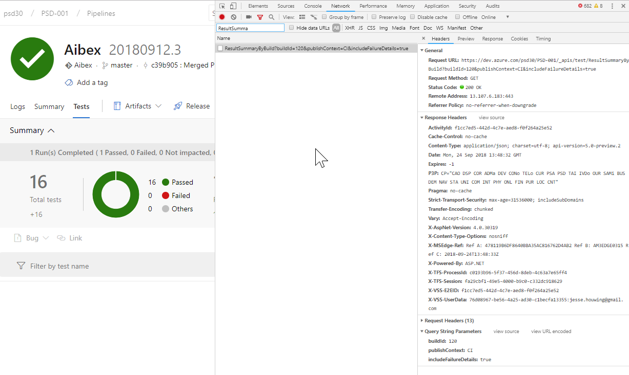629x375 pixels.
Task: Click view source next to Response Headers
Action: click(492, 118)
